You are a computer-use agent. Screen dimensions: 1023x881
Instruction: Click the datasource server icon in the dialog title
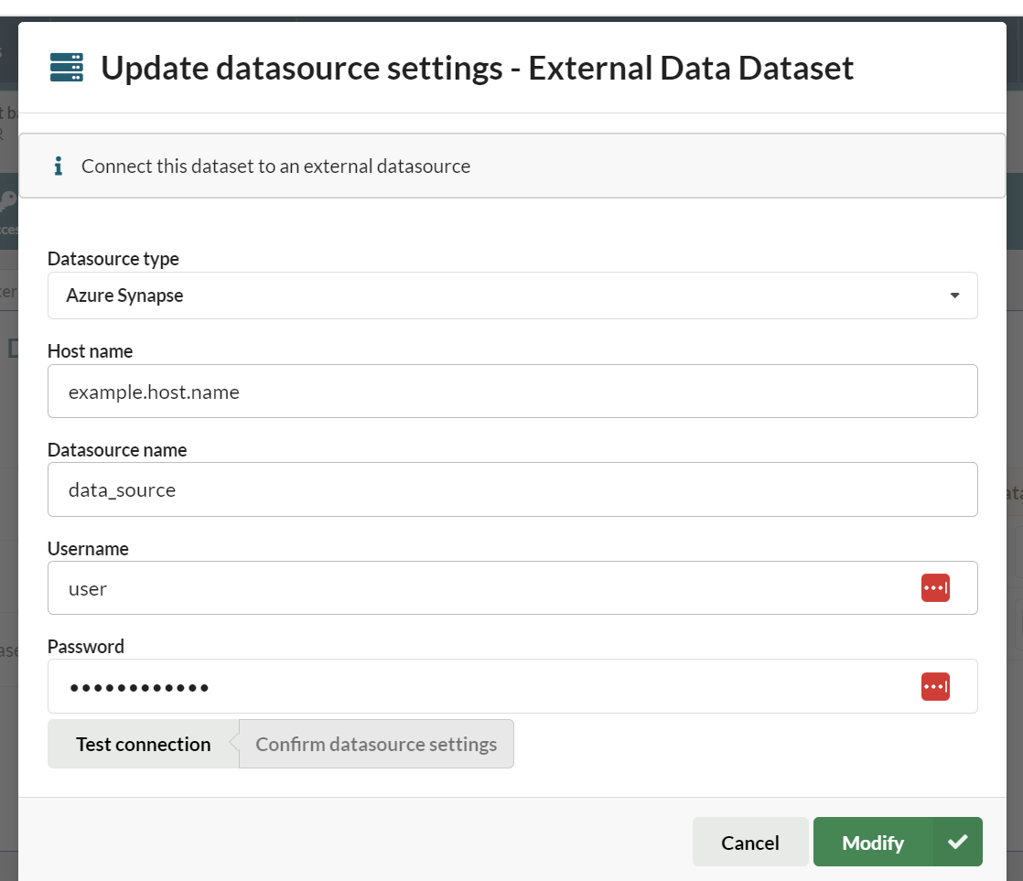click(x=66, y=68)
